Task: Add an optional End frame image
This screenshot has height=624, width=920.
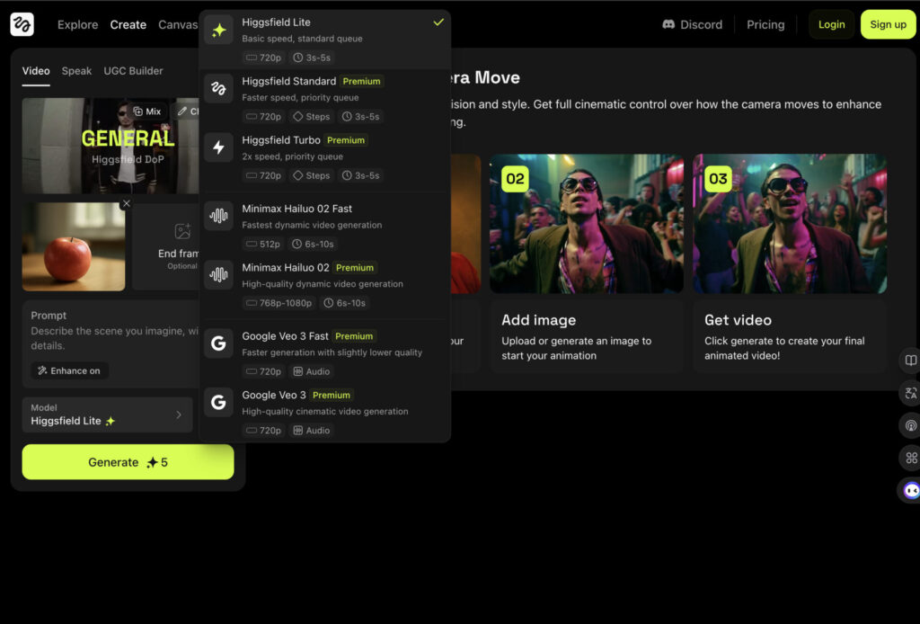Action: point(166,246)
